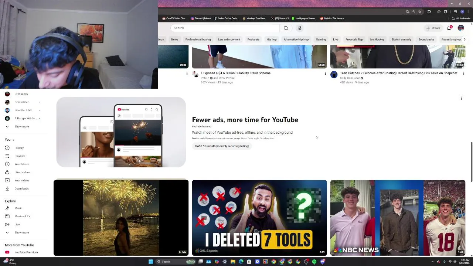The height and width of the screenshot is (266, 473).
Task: Open the Central Cee subscription
Action: [24, 102]
